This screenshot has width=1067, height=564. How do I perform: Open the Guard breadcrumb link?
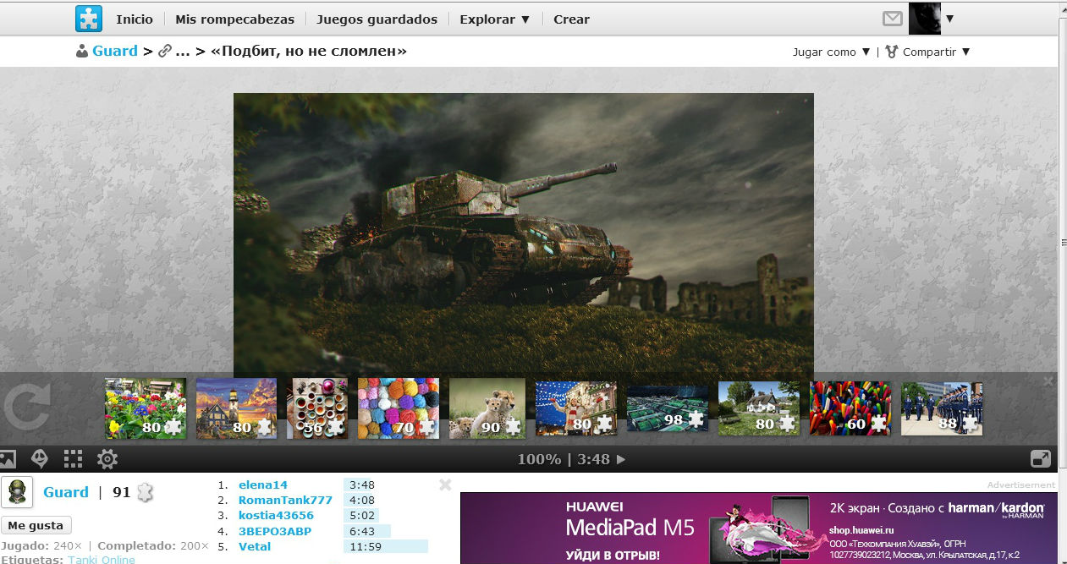pos(115,51)
